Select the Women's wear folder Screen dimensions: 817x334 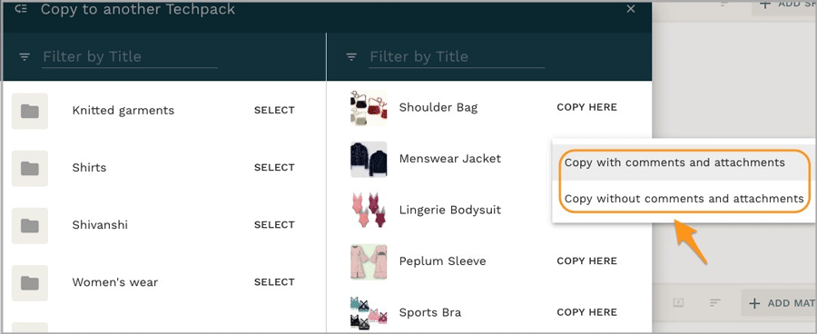tap(274, 282)
